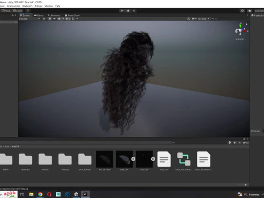Select the third unity_fbx model thumbnail
Image resolution: width=264 pixels, height=198 pixels.
pos(144,159)
